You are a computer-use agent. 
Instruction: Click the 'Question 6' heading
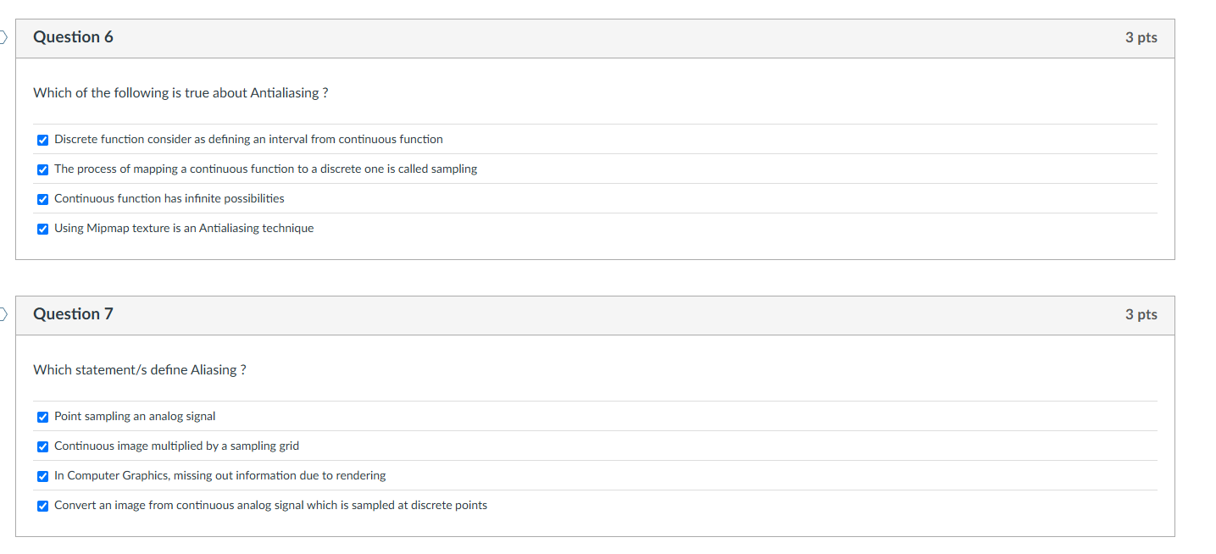pyautogui.click(x=73, y=37)
